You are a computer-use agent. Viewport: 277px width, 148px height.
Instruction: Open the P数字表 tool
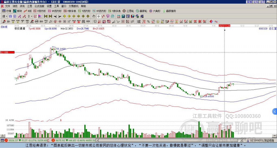(70, 11)
